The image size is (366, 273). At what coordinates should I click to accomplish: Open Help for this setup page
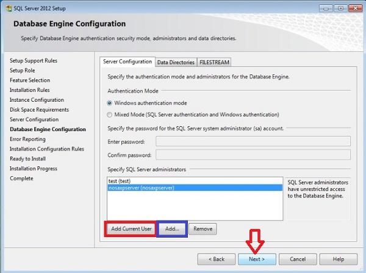pyautogui.click(x=338, y=259)
